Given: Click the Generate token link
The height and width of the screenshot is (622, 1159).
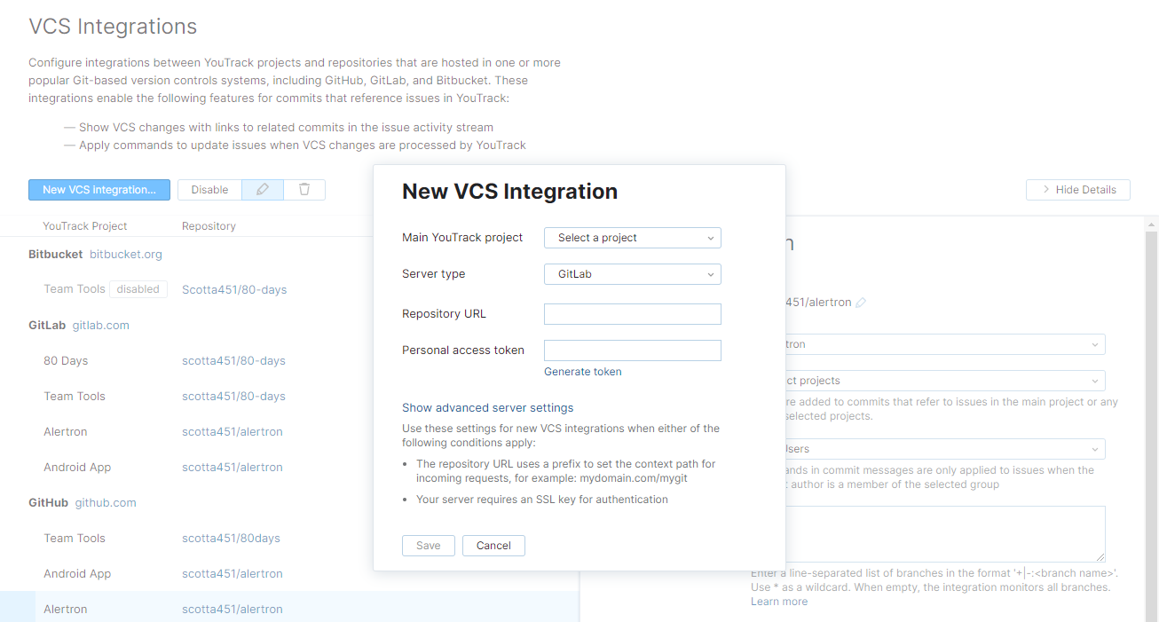Looking at the screenshot, I should (582, 371).
